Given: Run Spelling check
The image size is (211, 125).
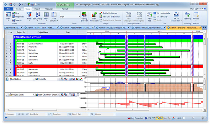Looking at the screenshot, I should click(187, 16).
